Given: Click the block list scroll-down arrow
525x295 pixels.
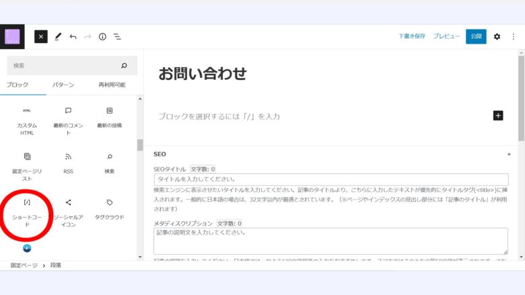Looking at the screenshot, I should 140,257.
